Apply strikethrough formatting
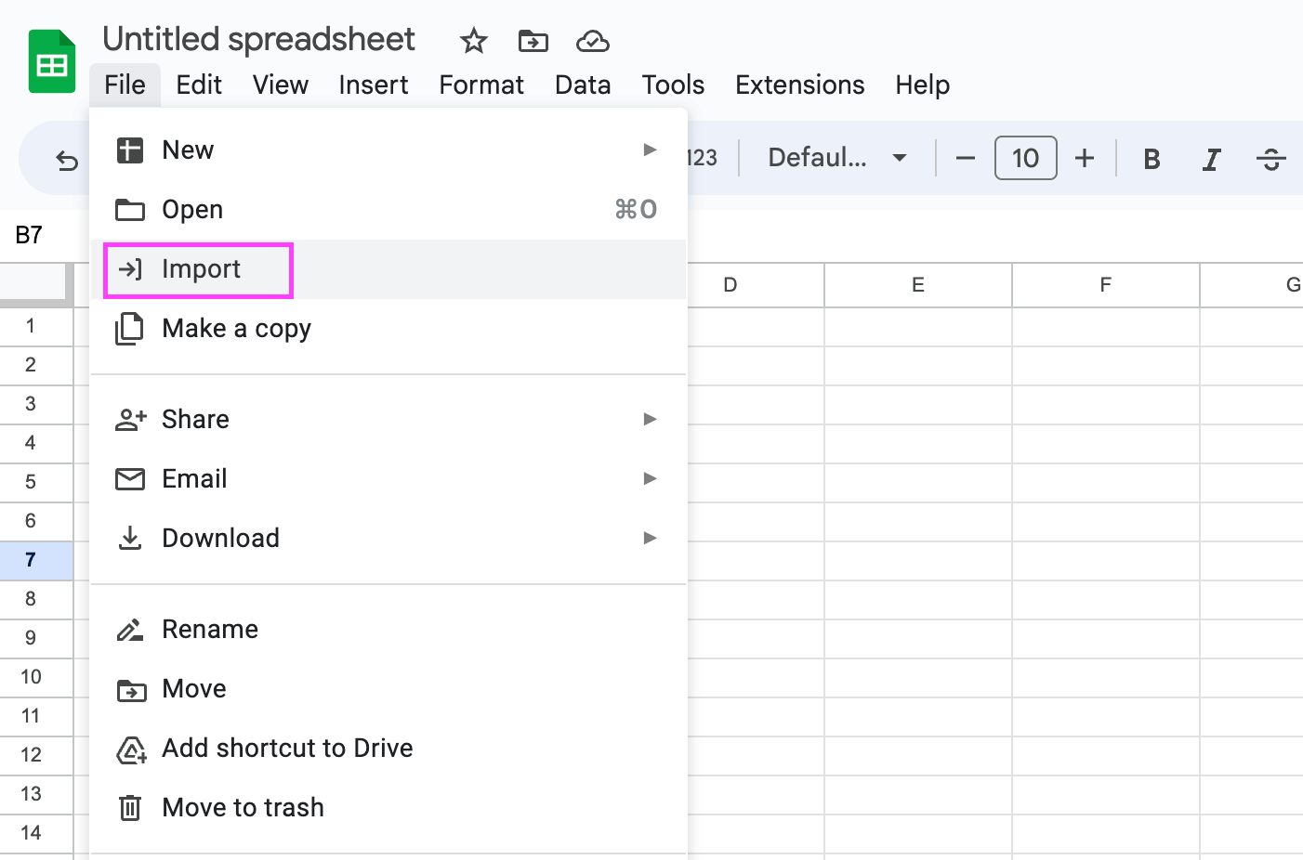Image resolution: width=1303 pixels, height=860 pixels. pos(1270,159)
